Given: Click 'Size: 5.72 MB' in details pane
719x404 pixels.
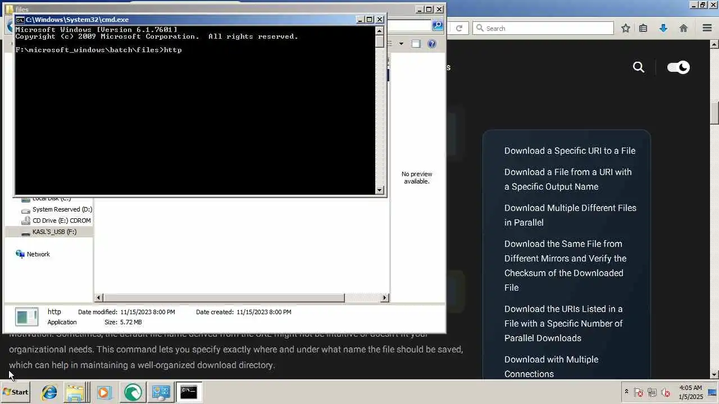Looking at the screenshot, I should tap(123, 322).
